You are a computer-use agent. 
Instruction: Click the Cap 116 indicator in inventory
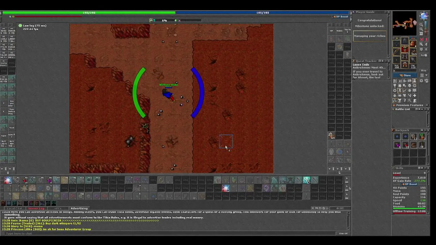pyautogui.click(x=413, y=66)
